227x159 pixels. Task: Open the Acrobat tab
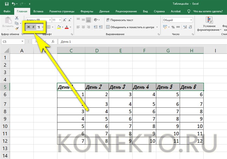(176, 11)
